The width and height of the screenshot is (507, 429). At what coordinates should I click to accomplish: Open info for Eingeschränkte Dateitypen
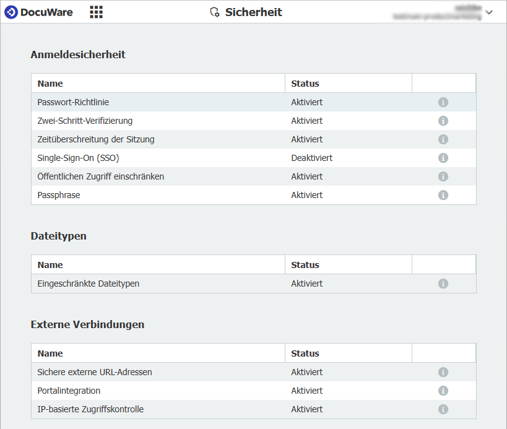[443, 284]
